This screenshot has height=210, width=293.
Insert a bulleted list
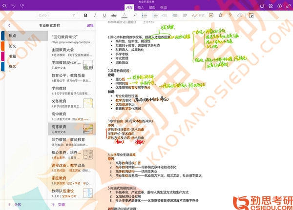click(145, 16)
